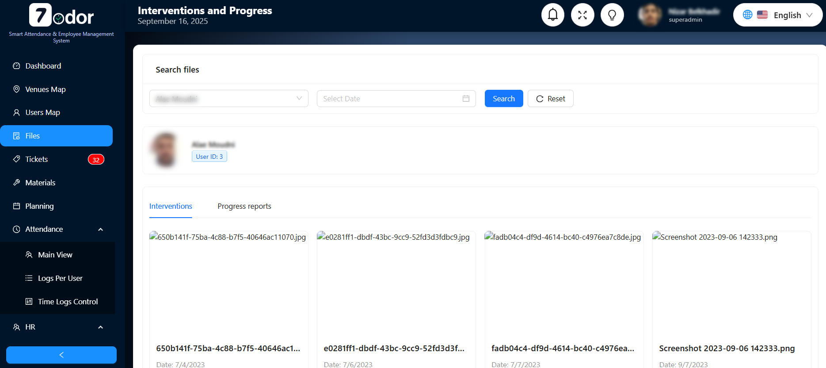Select the Interventions tab
826x368 pixels.
coord(171,207)
